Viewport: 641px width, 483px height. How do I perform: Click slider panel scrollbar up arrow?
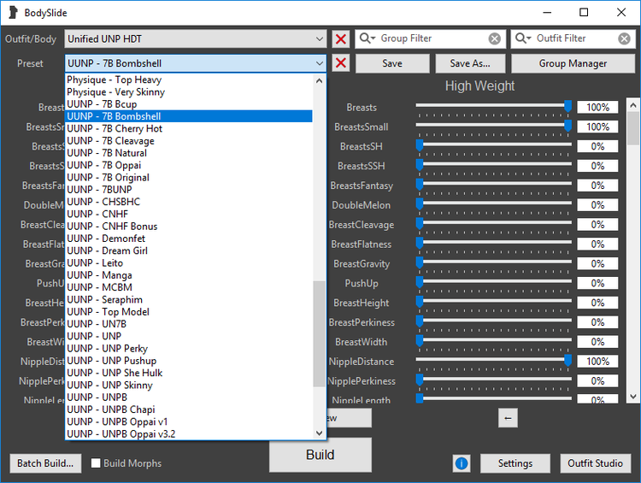pos(632,105)
